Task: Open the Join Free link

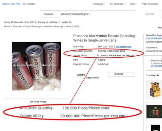Action: coord(15,4)
